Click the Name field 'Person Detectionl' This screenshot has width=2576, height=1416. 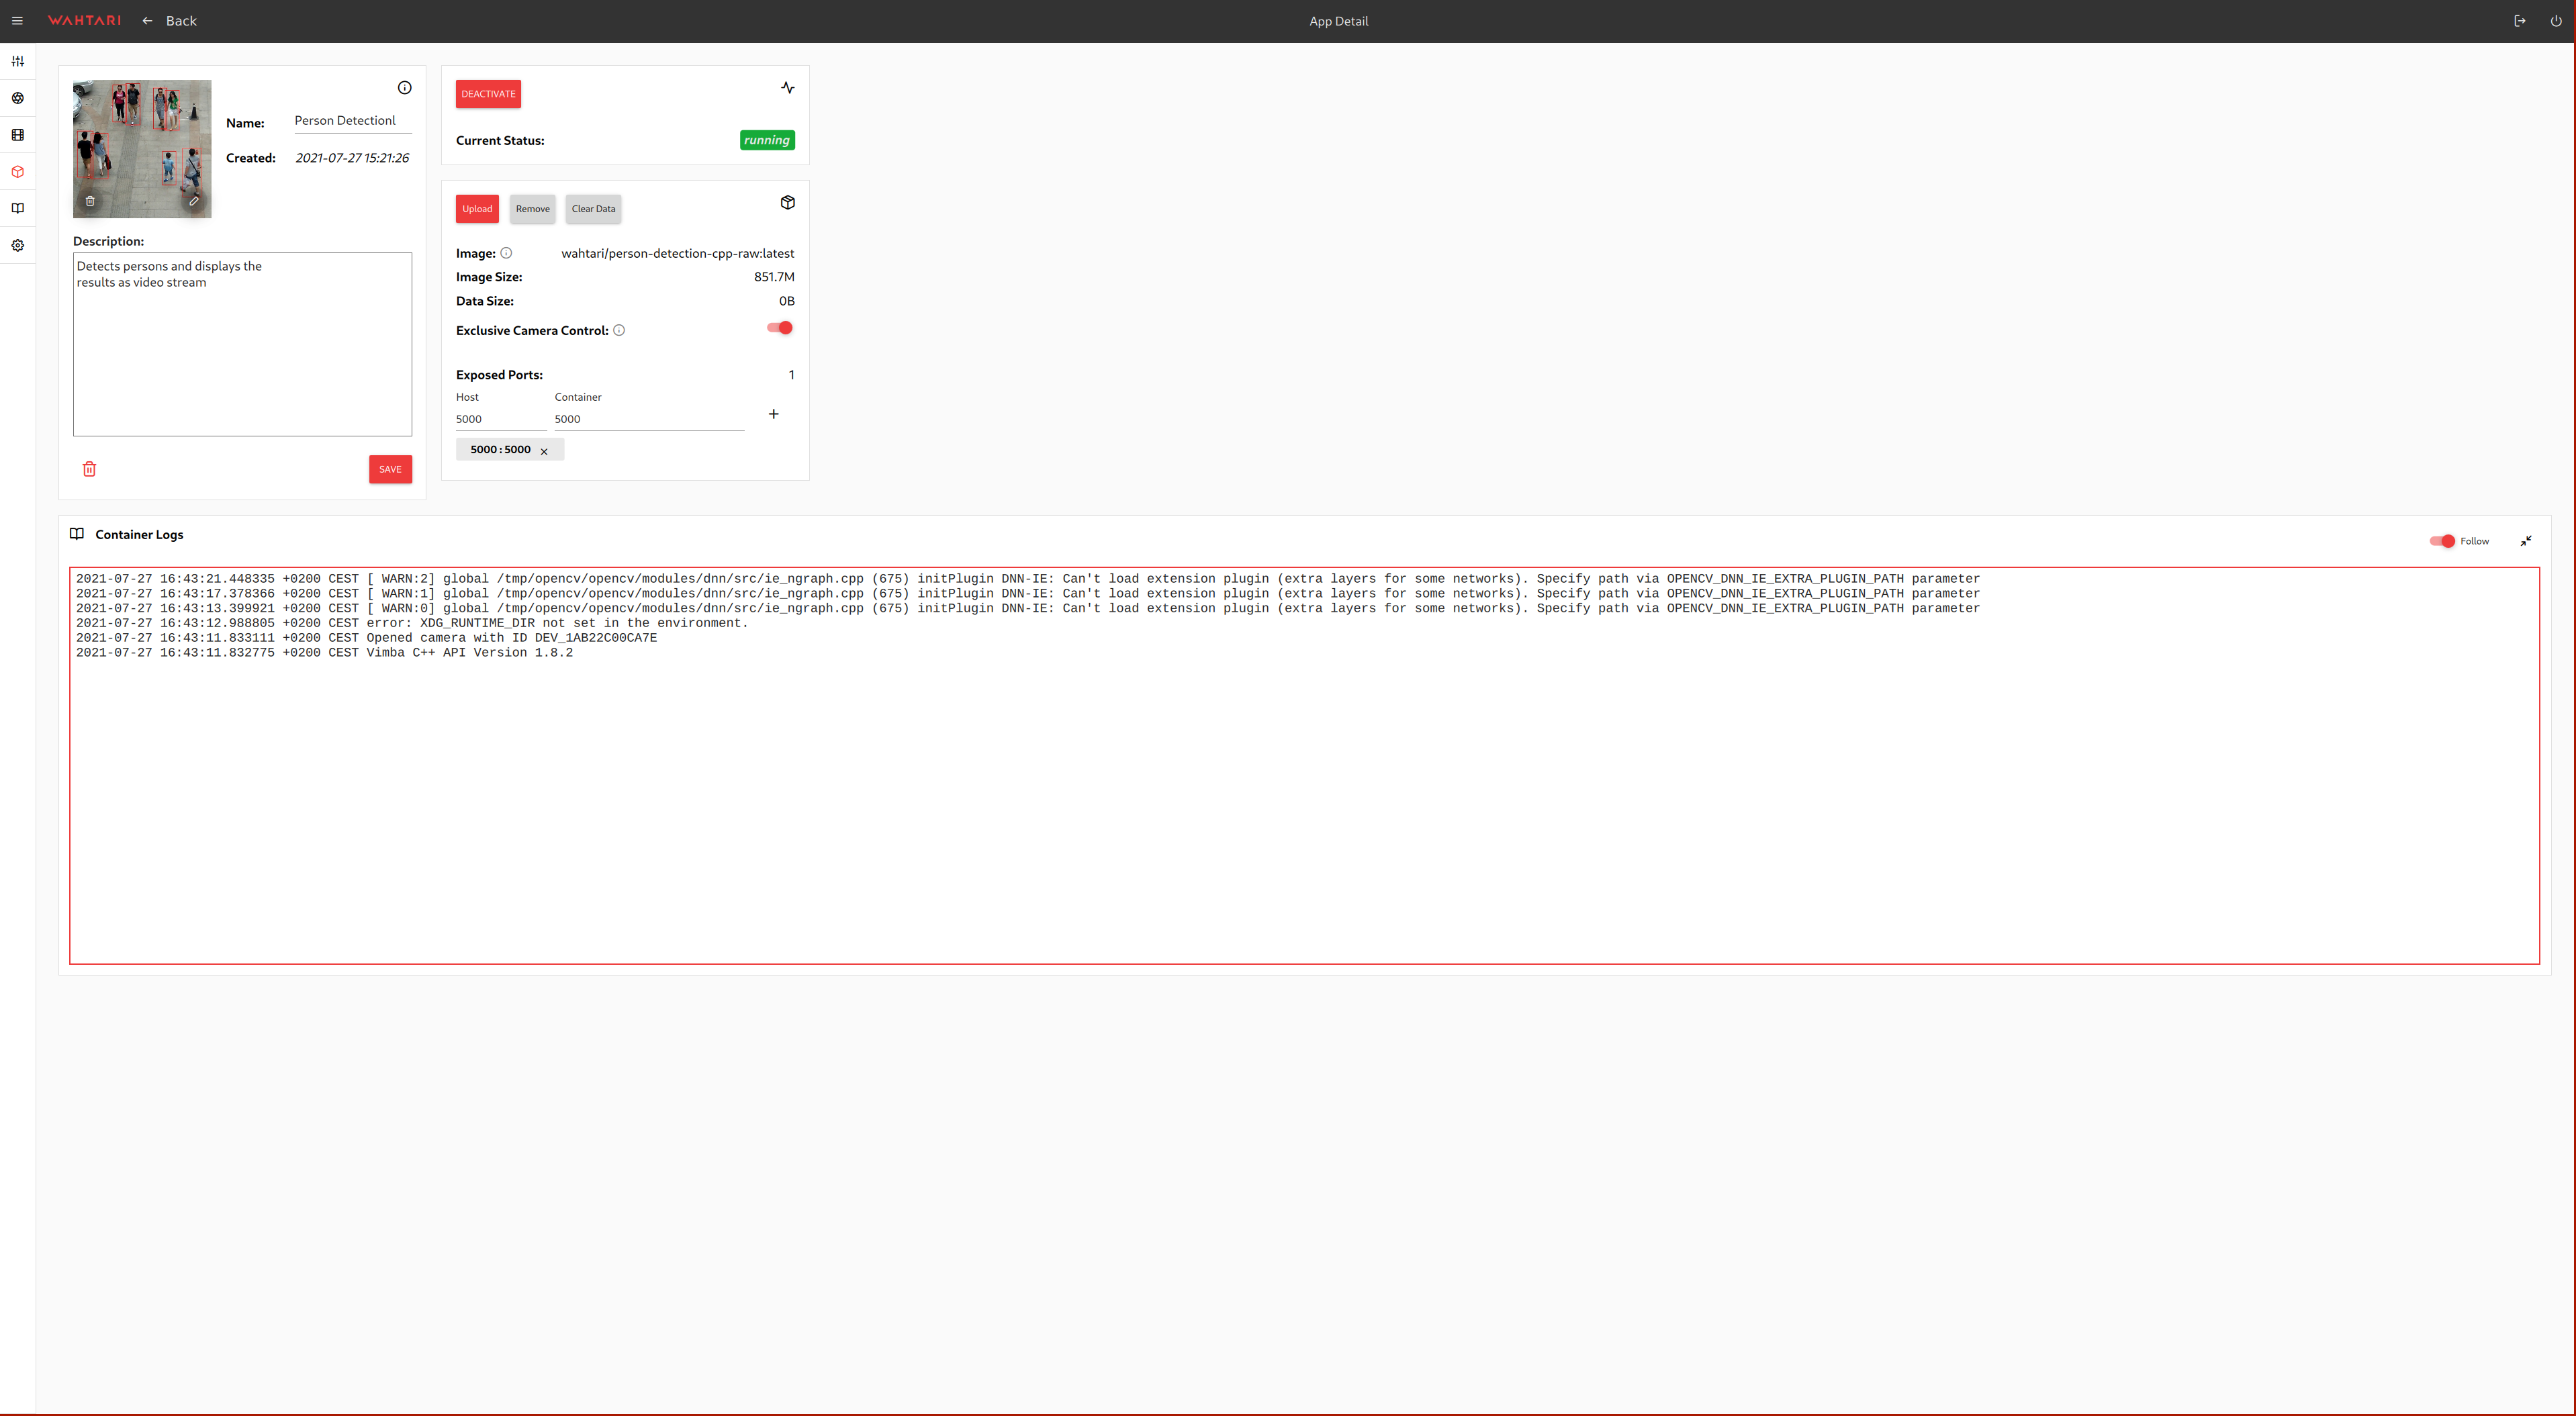click(353, 121)
